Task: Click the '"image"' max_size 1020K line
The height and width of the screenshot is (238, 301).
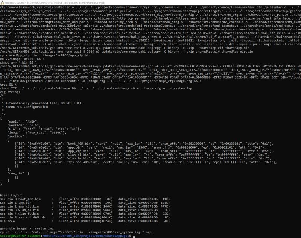Action: tap(37, 132)
